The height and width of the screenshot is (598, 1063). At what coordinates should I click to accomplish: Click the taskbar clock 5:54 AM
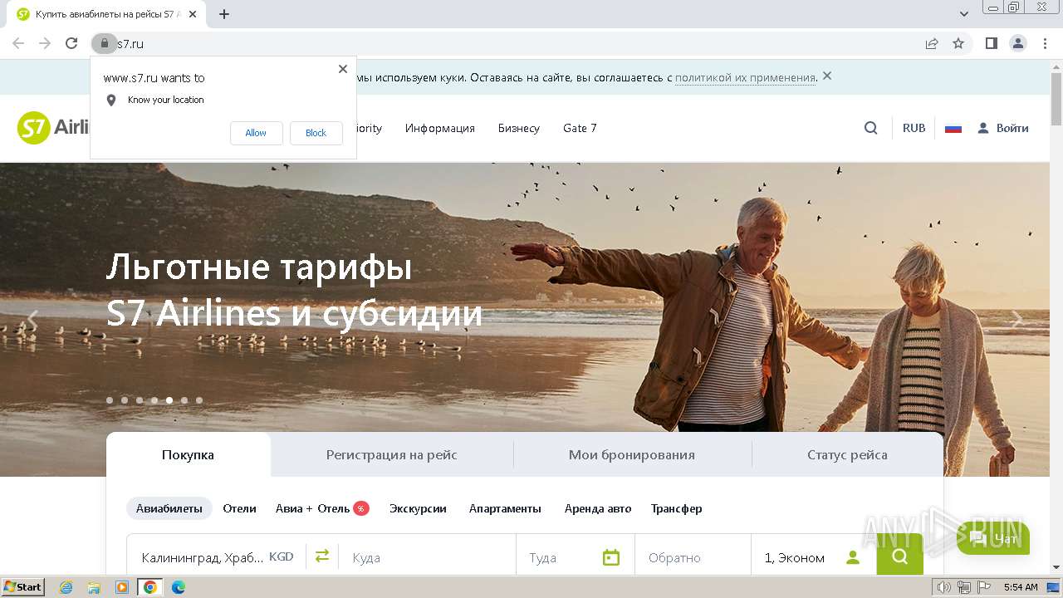pos(1021,587)
